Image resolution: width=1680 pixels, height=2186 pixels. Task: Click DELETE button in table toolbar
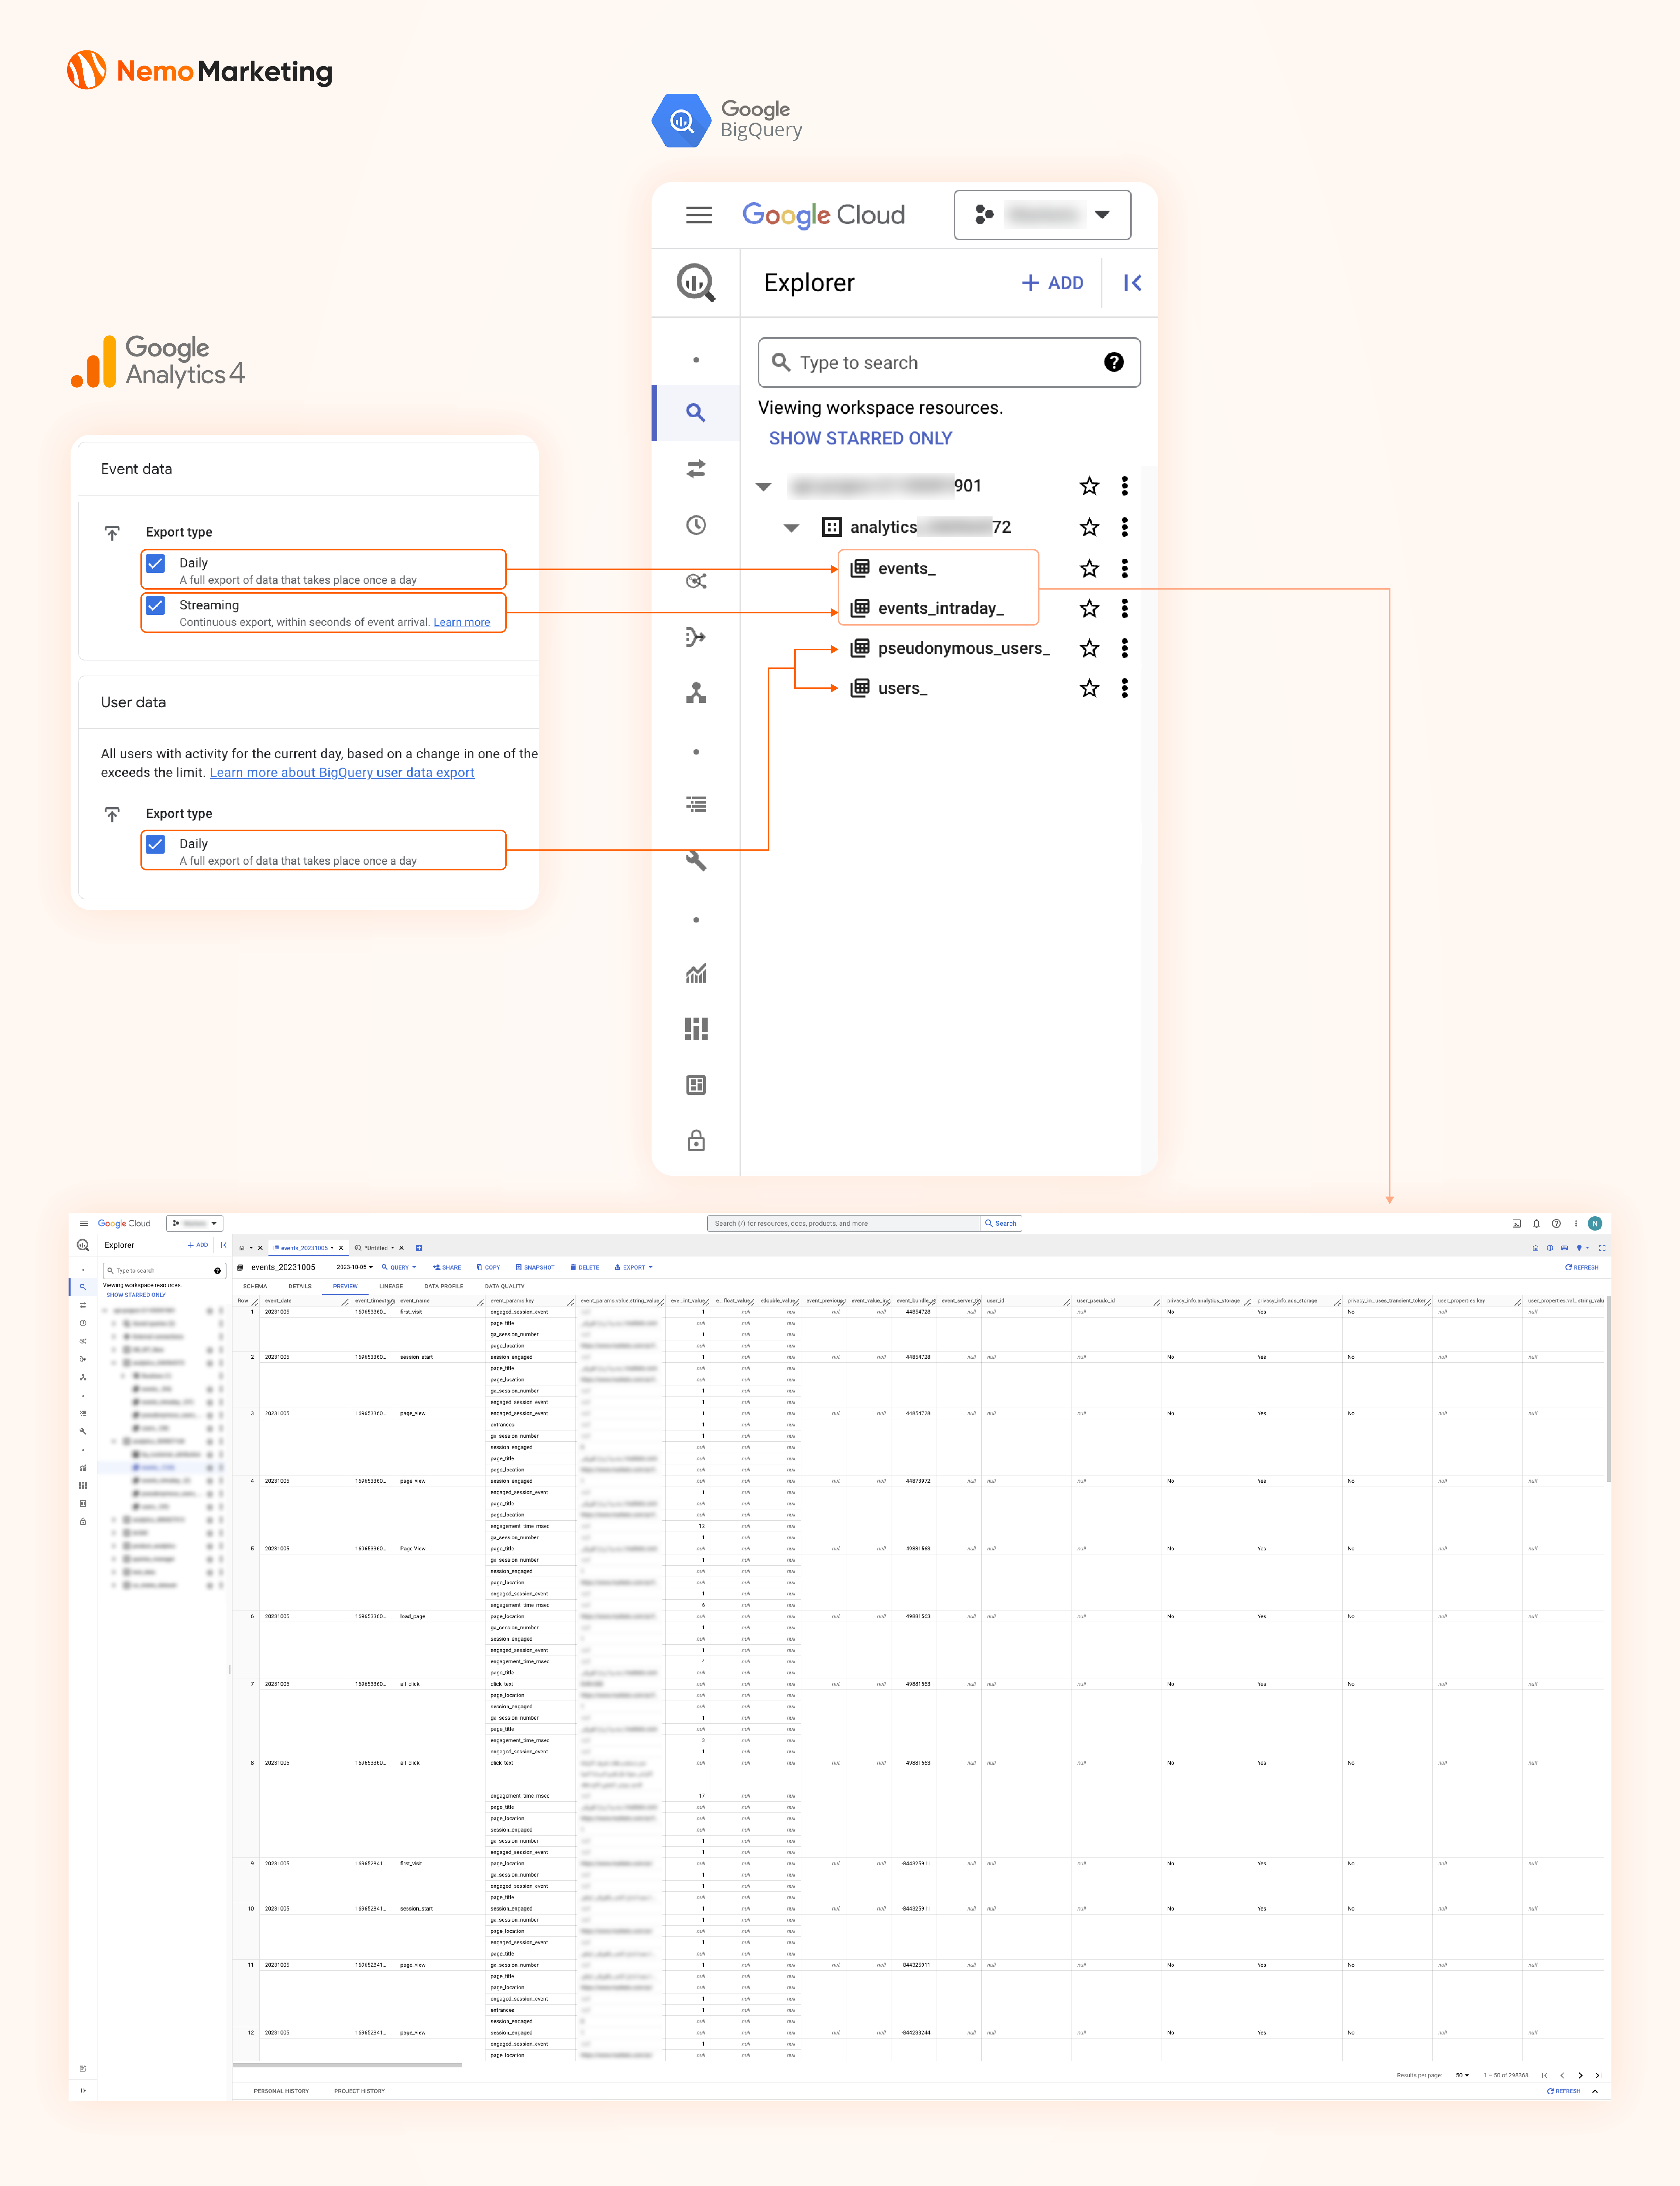click(x=585, y=1268)
